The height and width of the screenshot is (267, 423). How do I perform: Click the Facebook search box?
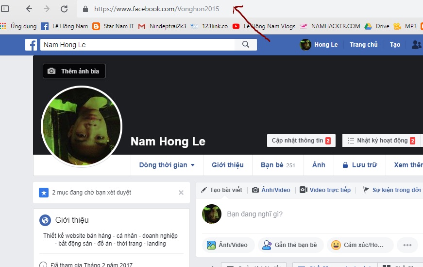click(x=137, y=45)
